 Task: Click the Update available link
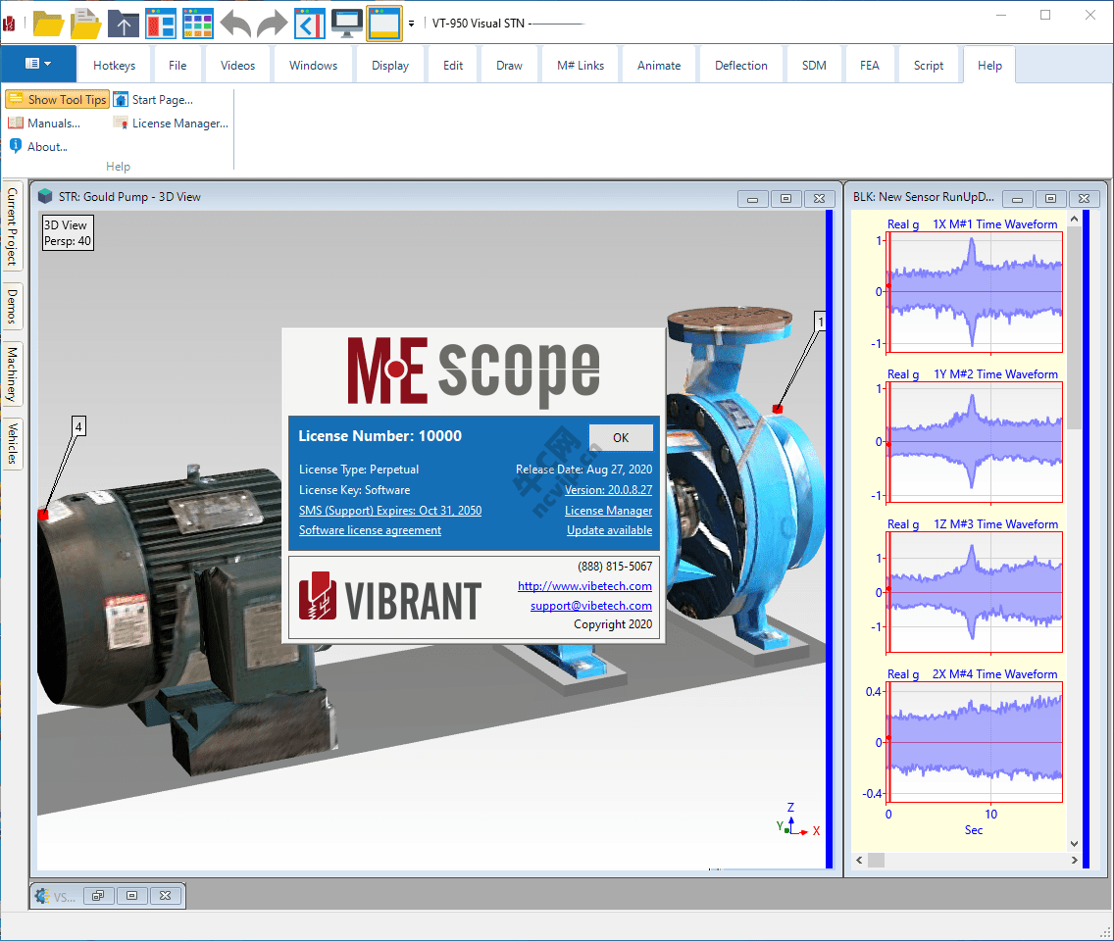[x=610, y=530]
